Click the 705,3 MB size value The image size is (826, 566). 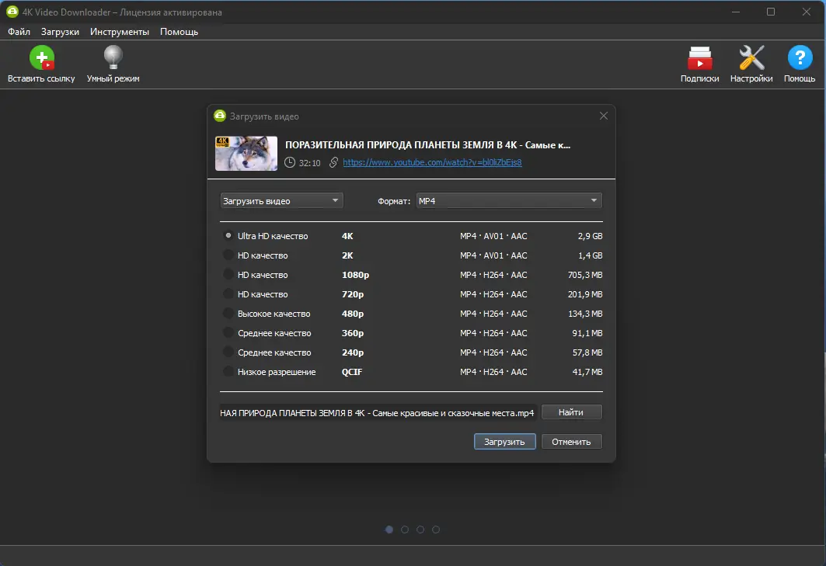pyautogui.click(x=585, y=275)
